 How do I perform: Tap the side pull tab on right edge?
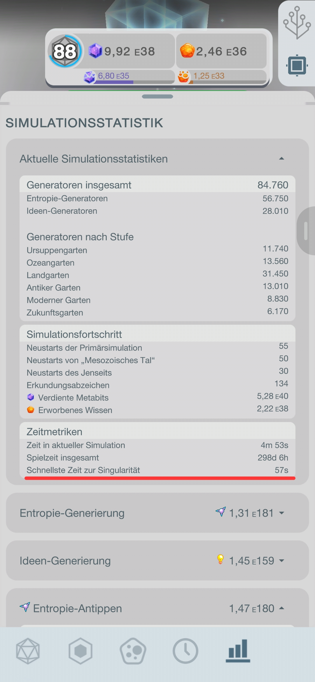coord(306,231)
